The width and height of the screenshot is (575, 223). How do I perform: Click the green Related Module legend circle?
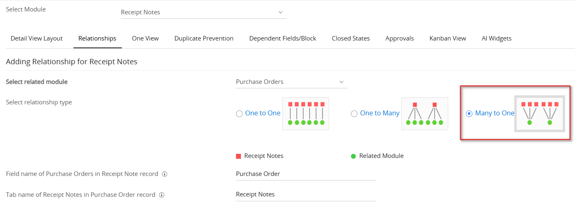pos(353,156)
